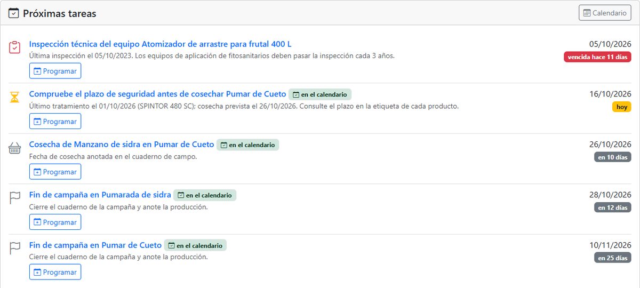Click the 'vencida hace 11 días' red badge

coord(597,57)
